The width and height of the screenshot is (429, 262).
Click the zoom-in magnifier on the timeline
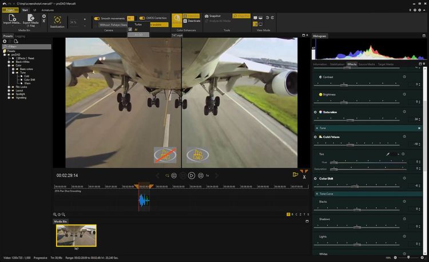coord(55,215)
